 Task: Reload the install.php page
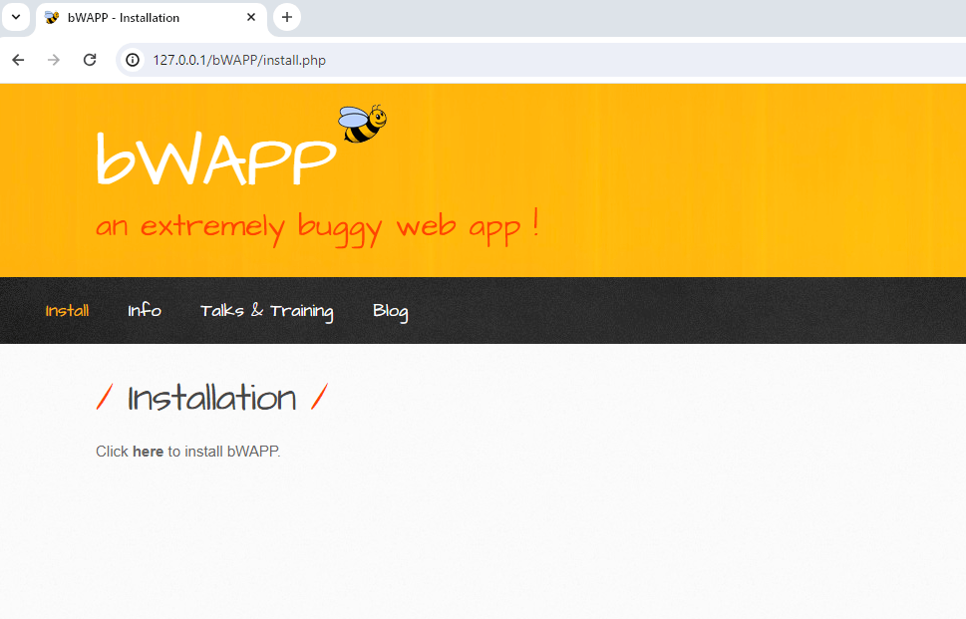pyautogui.click(x=90, y=60)
